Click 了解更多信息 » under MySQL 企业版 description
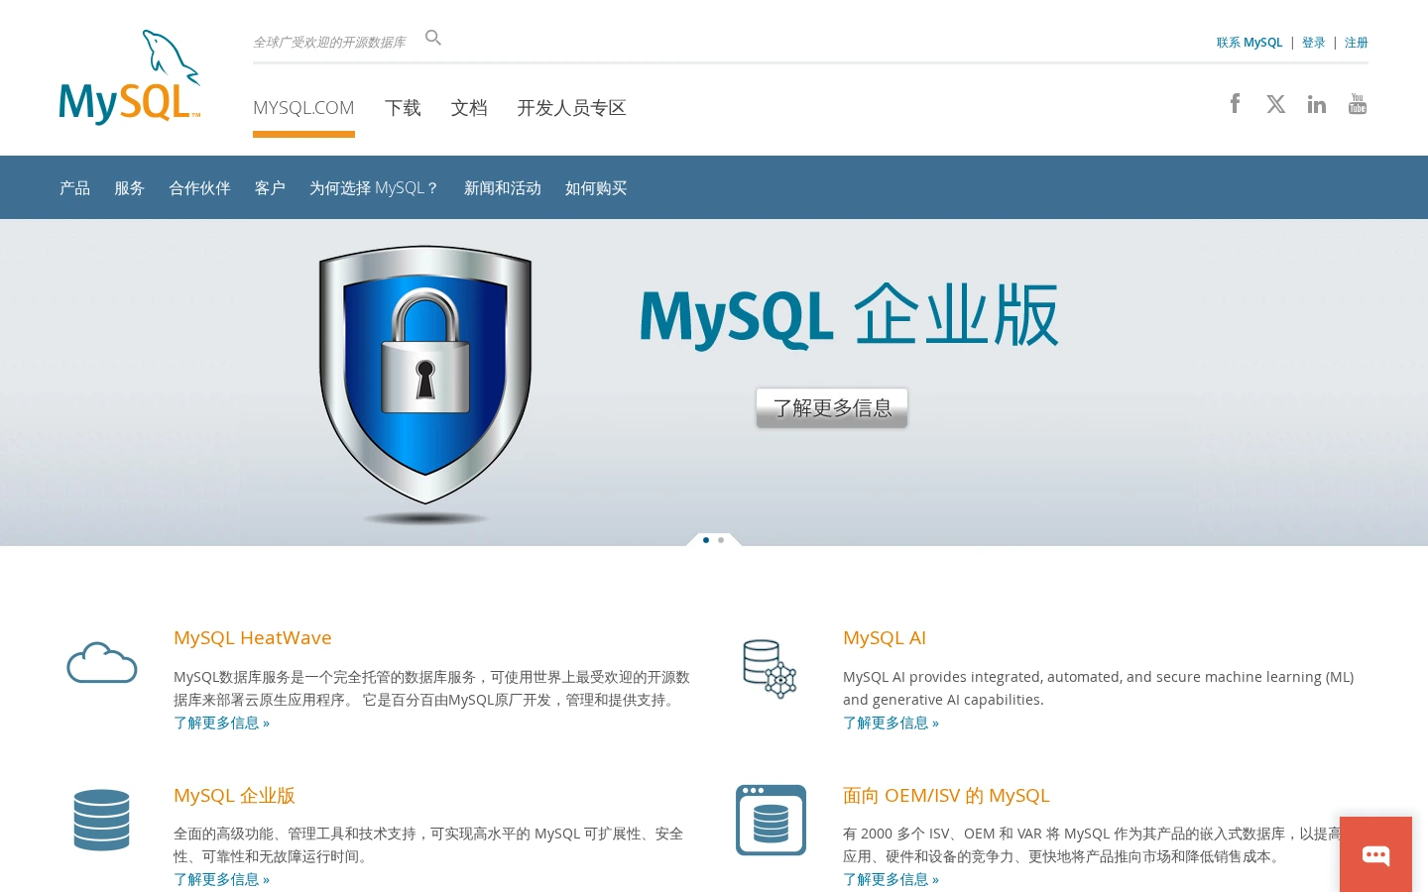 221,879
